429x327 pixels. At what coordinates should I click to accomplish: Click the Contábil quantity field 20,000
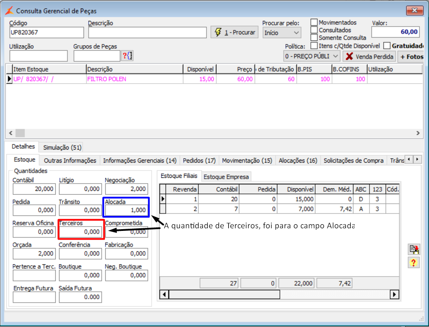tap(34, 189)
